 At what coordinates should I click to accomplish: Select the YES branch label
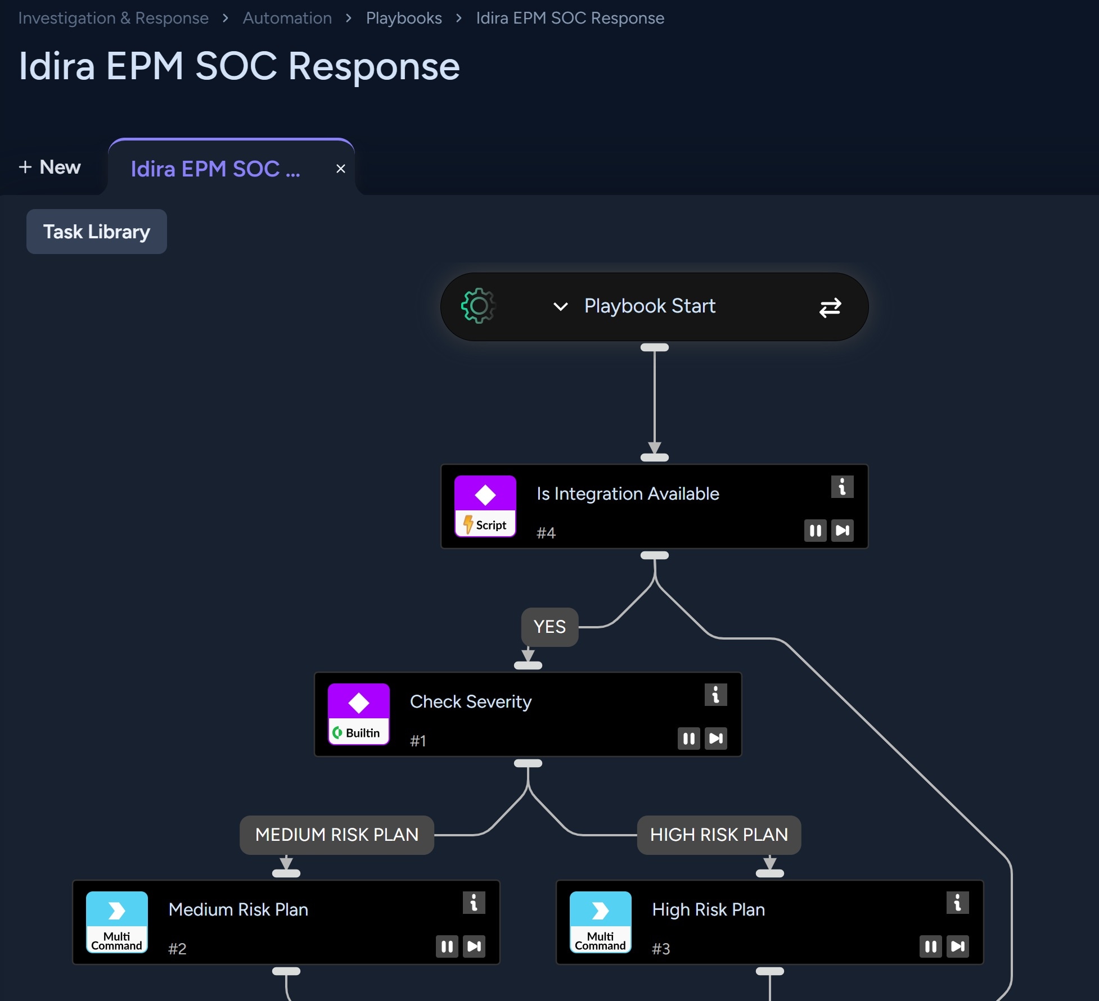(549, 627)
